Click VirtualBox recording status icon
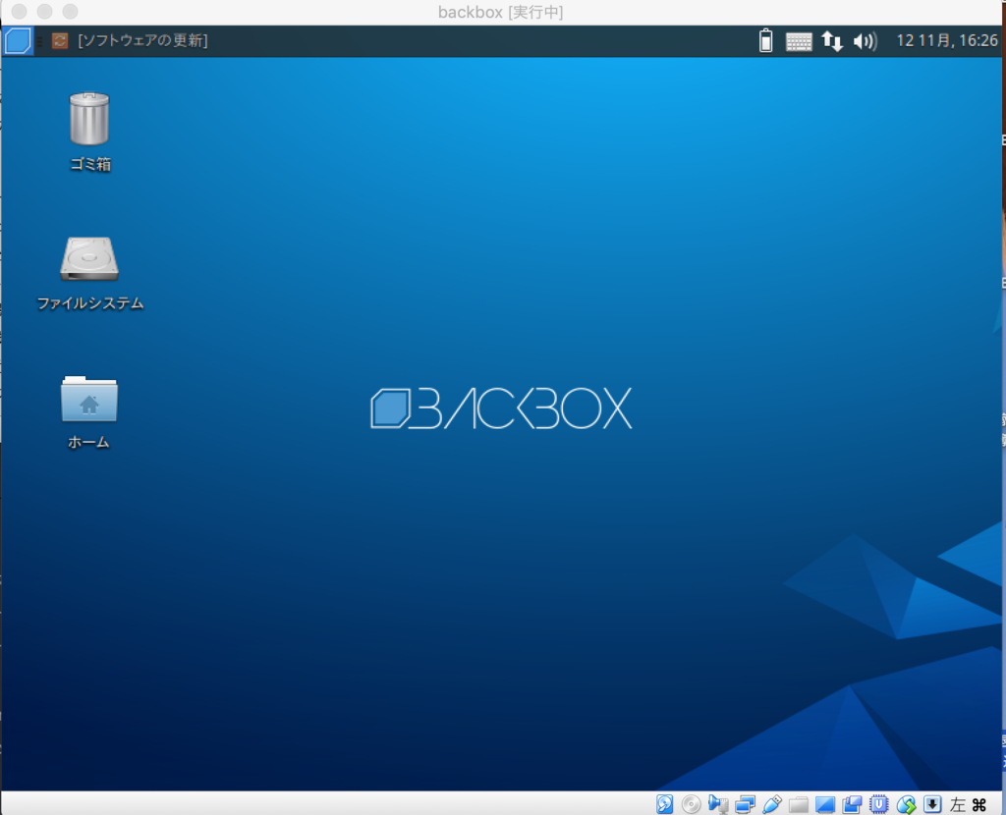 [852, 804]
